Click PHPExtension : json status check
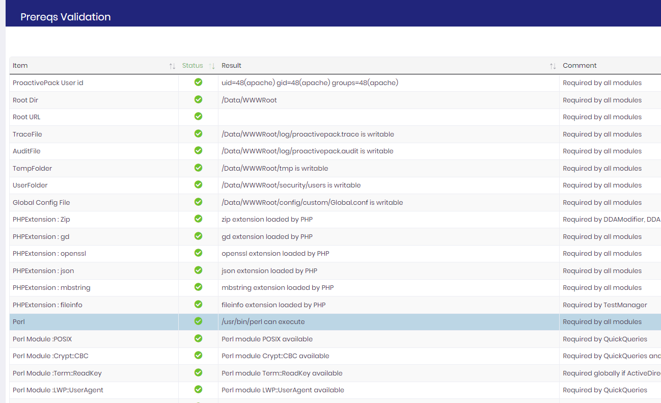This screenshot has width=661, height=403. click(x=198, y=270)
